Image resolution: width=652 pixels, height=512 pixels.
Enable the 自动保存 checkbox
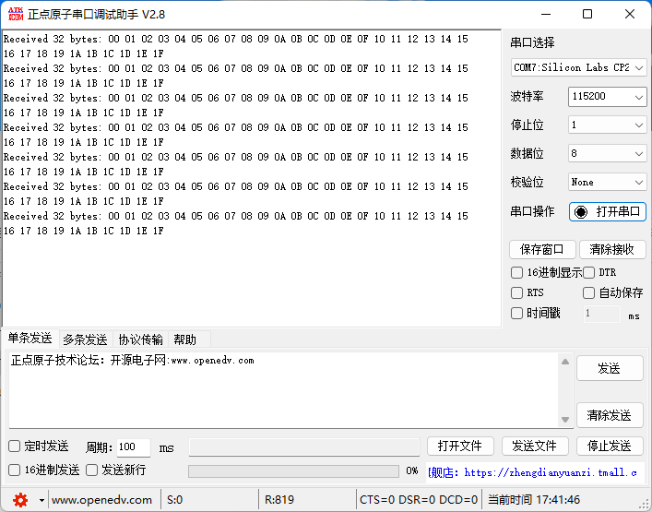coord(588,292)
